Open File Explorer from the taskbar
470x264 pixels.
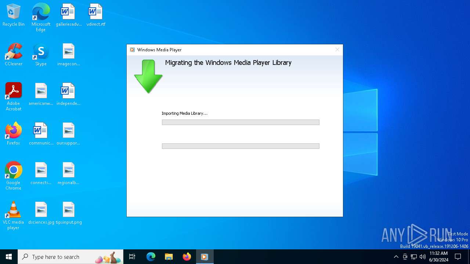[x=169, y=257]
